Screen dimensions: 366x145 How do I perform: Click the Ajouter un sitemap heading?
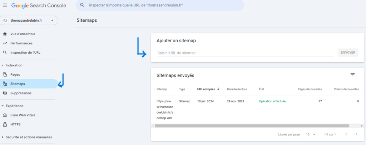(176, 41)
